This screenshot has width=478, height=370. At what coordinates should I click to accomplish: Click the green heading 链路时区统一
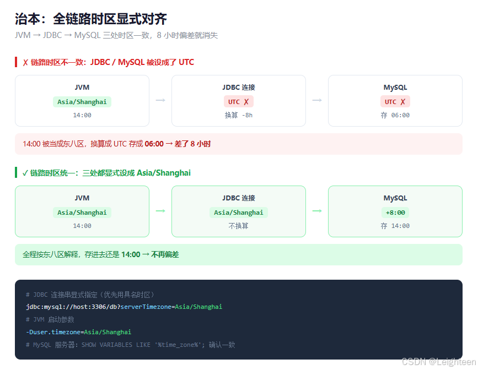coord(106,173)
